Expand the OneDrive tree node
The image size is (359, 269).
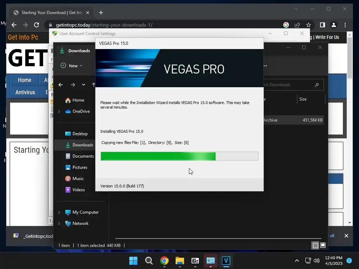coord(59,111)
